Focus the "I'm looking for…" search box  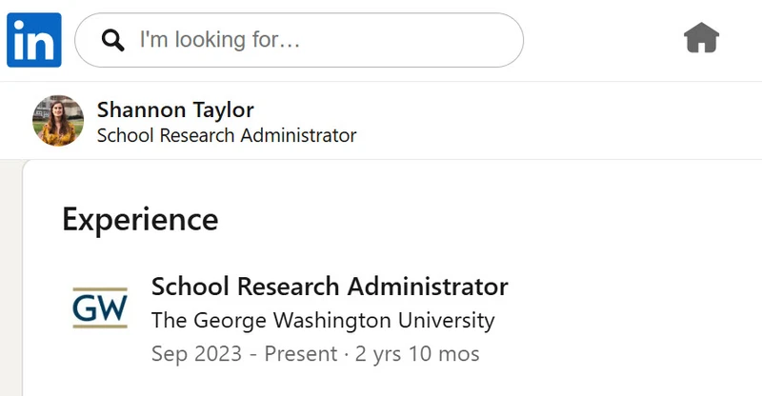[299, 40]
